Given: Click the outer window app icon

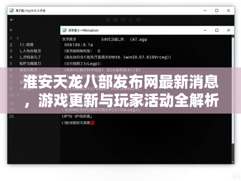Looking at the screenshot, I should click(x=12, y=11).
